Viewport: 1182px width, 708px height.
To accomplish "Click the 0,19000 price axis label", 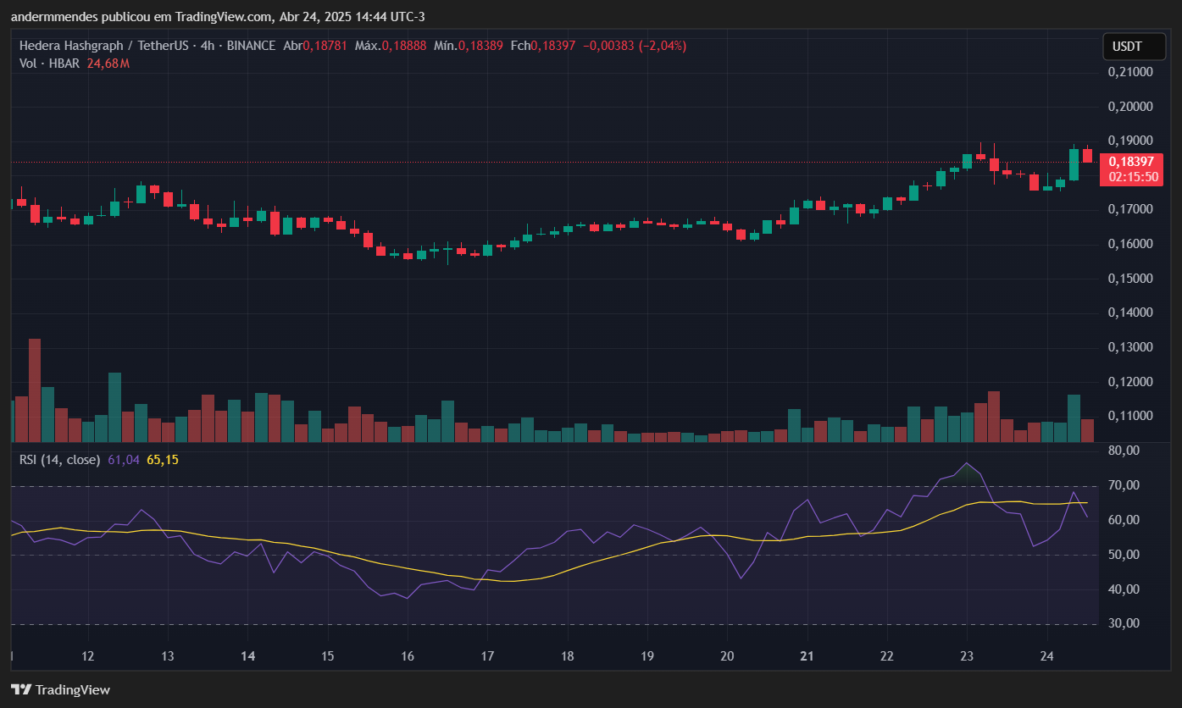I will tap(1130, 141).
